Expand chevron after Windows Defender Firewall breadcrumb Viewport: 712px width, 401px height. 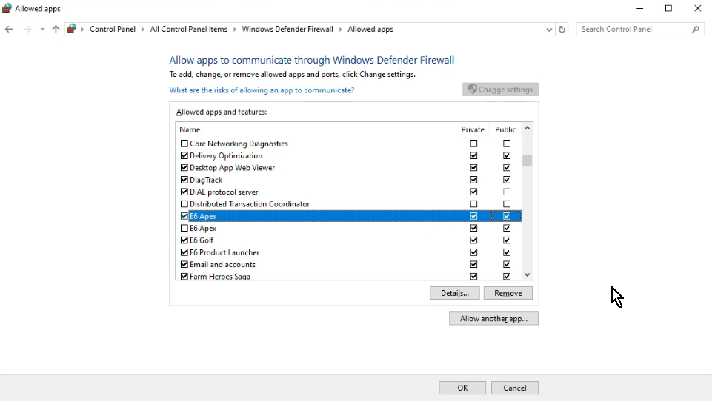340,29
